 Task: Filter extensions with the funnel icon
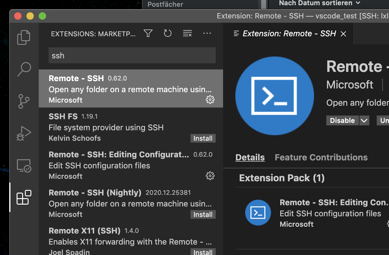click(x=148, y=33)
